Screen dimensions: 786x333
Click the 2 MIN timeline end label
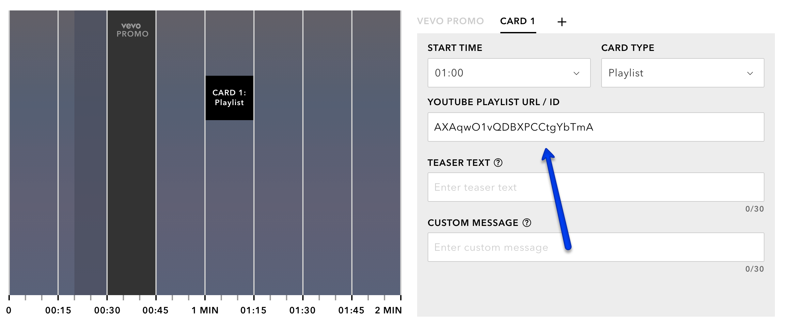point(388,310)
